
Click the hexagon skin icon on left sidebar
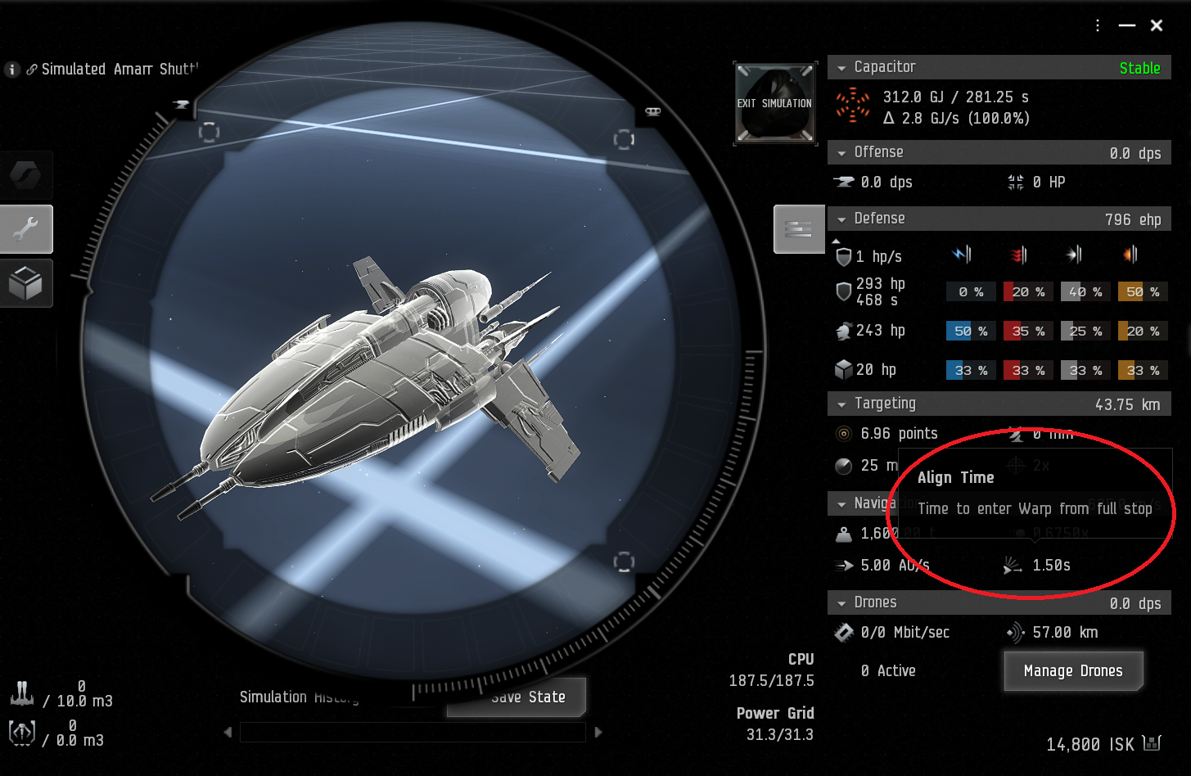point(26,175)
